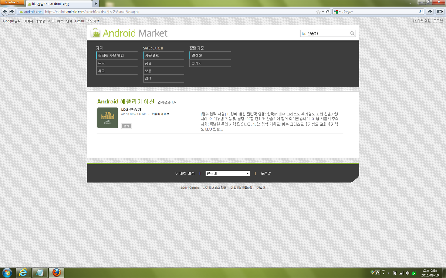Image resolution: width=446 pixels, height=278 pixels.
Task: Click the Android Market search magnifier icon
Action: pos(352,33)
